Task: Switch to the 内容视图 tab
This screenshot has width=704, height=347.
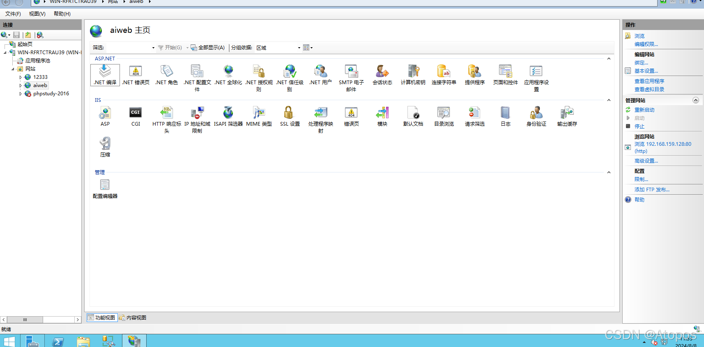Action: click(133, 317)
